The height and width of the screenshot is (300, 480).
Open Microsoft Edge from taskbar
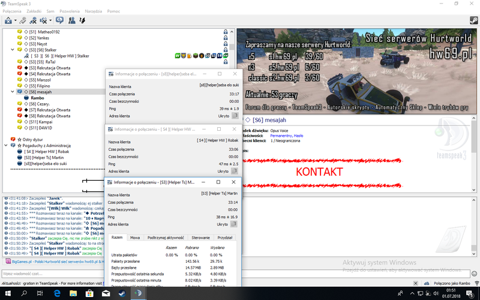pos(57,293)
